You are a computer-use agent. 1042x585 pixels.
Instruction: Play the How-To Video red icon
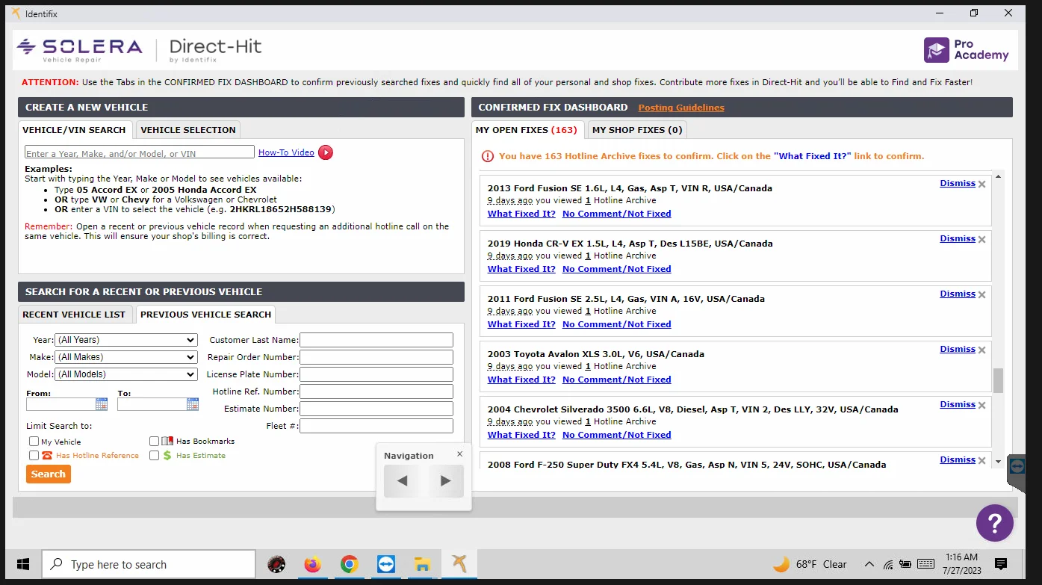pos(326,152)
